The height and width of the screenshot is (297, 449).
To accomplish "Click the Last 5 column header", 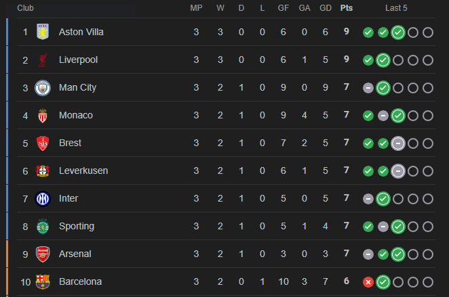I will 396,8.
